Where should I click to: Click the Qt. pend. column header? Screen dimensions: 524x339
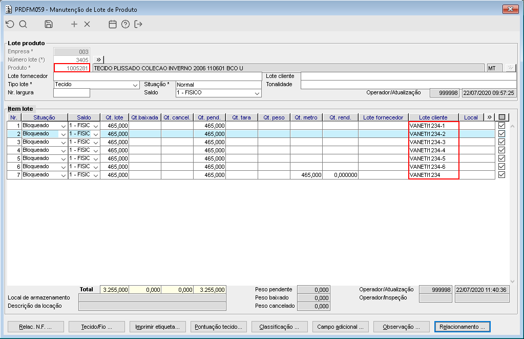point(209,117)
